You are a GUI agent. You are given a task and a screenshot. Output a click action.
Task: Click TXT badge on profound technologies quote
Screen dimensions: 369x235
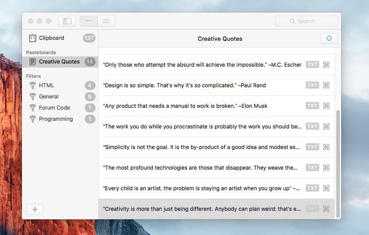pyautogui.click(x=313, y=167)
